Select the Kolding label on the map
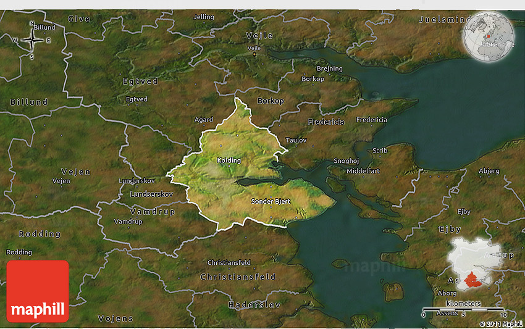This screenshot has width=525, height=329. coord(229,160)
